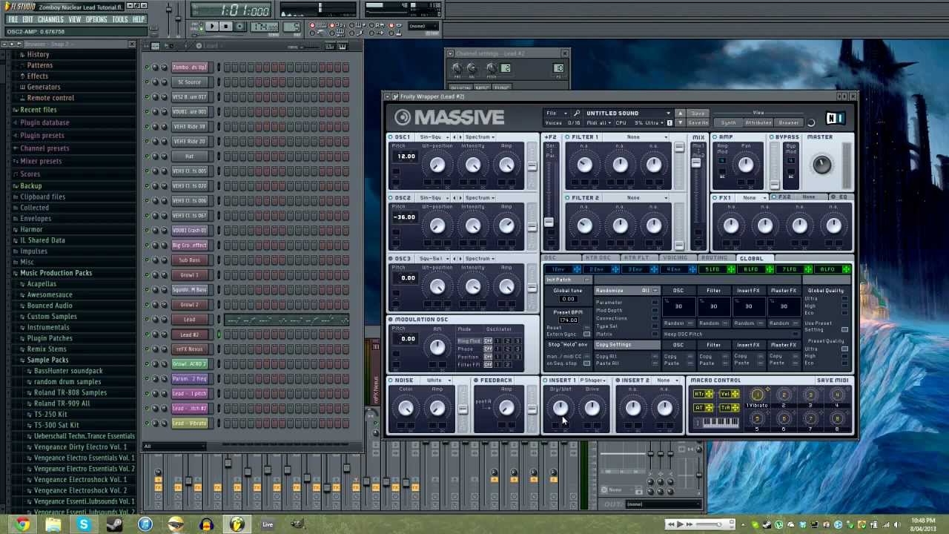Screen dimensions: 949x534
Task: Click the Vel macro modulation source handle
Action: 730,395
